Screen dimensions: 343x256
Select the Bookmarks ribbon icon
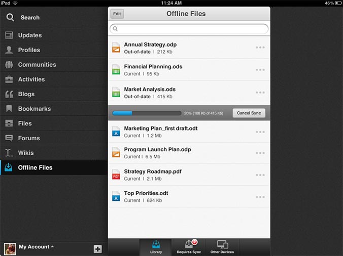coord(9,109)
